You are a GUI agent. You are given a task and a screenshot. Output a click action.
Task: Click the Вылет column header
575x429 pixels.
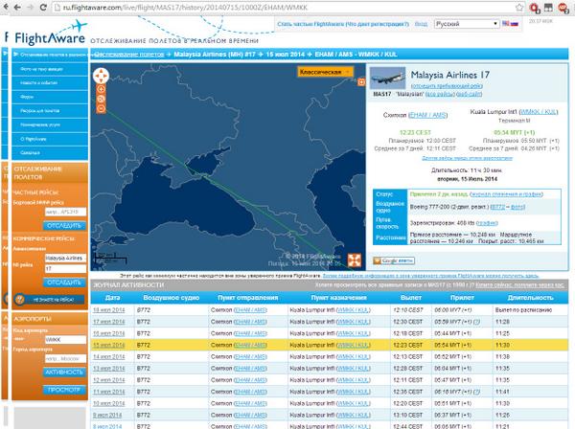tap(411, 298)
